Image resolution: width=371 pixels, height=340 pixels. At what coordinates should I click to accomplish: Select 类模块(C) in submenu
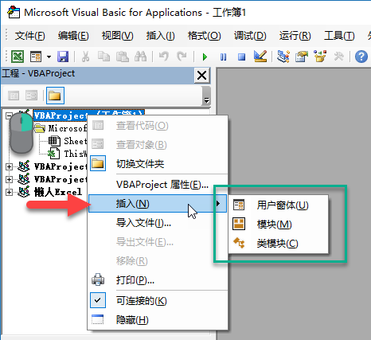[x=279, y=244]
